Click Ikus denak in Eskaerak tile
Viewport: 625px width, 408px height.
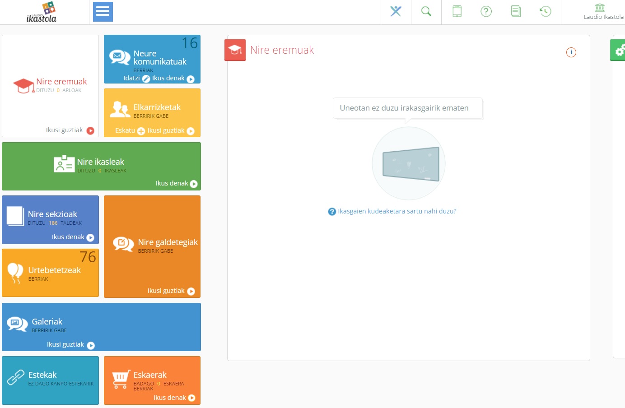point(174,398)
